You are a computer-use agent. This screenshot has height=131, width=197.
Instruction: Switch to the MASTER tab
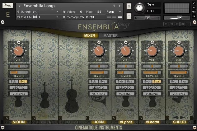[x=110, y=35]
